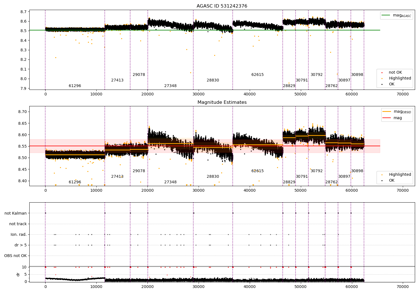Screen dimensions: 419x293
Task: Click the 7.9 y-axis tick label
Action: point(23,88)
